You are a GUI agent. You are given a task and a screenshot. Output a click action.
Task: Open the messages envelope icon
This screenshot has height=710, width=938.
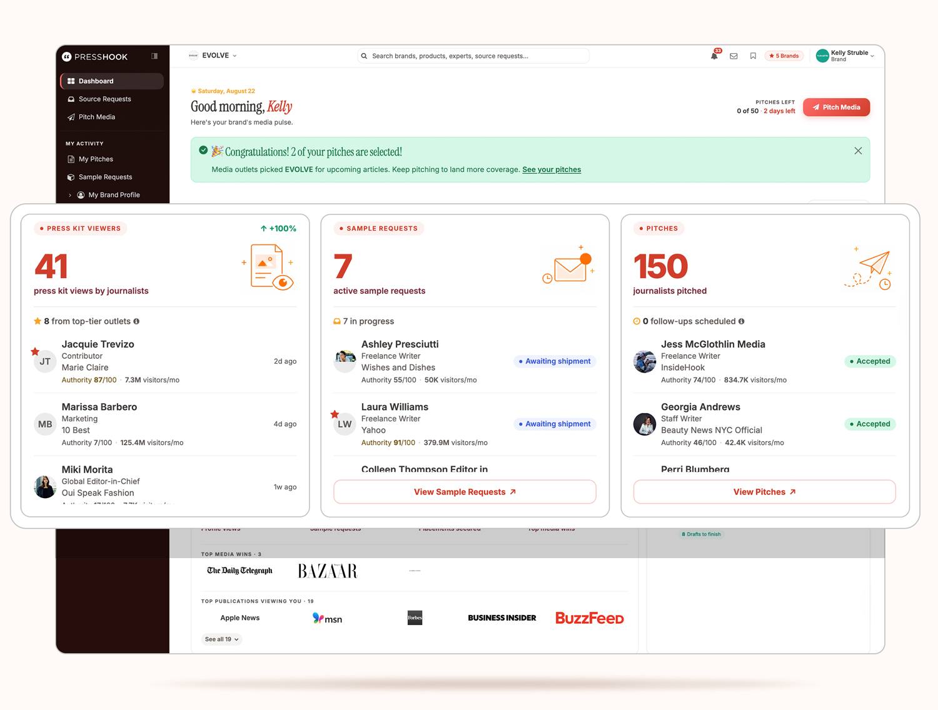[734, 56]
